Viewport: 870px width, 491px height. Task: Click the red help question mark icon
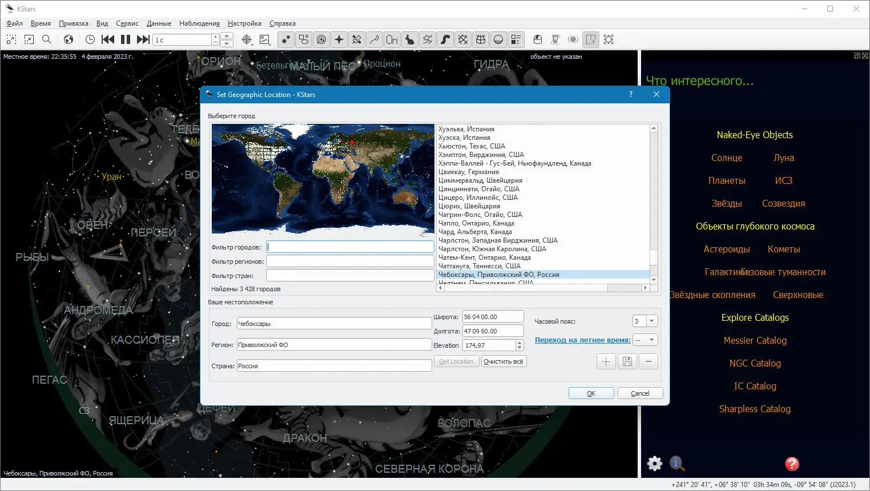(x=792, y=464)
